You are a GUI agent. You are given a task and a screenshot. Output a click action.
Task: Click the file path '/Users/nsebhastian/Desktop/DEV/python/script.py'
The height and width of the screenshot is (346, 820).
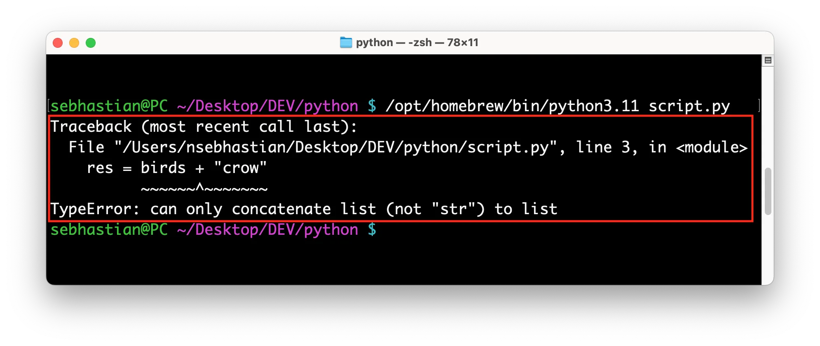coord(336,147)
